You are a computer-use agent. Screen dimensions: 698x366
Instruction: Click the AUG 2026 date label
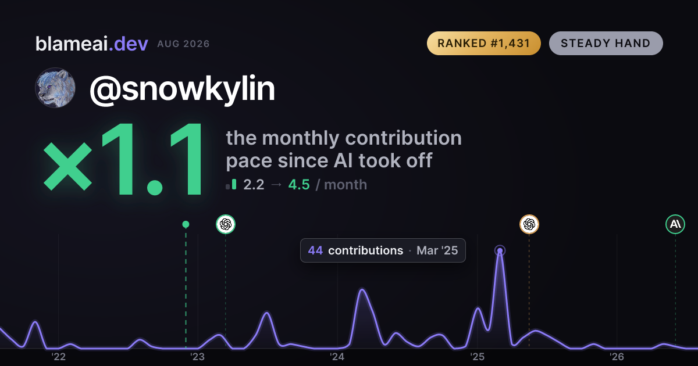184,44
